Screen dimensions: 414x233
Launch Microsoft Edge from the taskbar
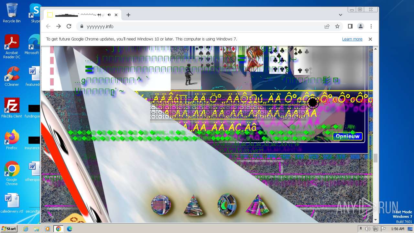click(70, 229)
